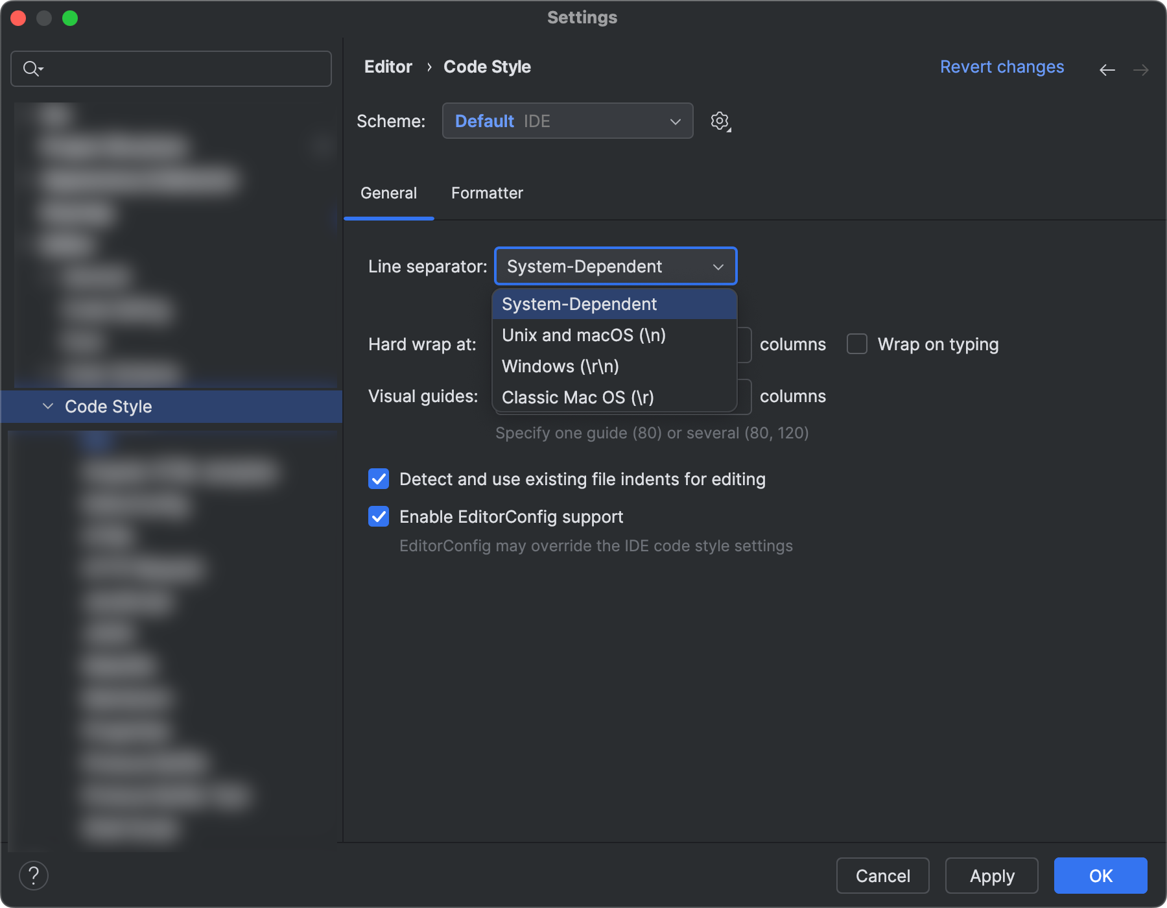Image resolution: width=1167 pixels, height=908 pixels.
Task: Open the Line separator dropdown
Action: pyautogui.click(x=615, y=266)
